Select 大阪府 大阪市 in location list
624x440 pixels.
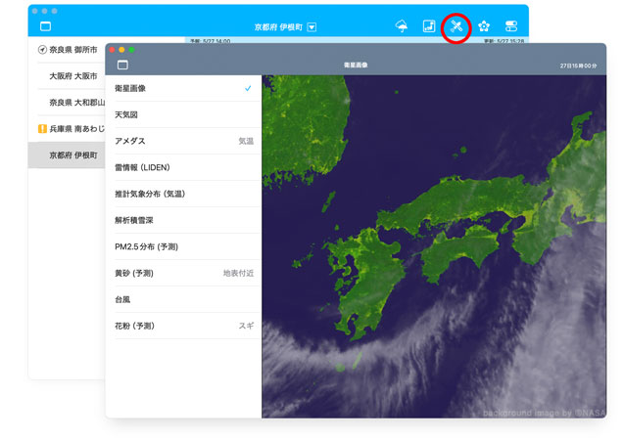tap(73, 76)
